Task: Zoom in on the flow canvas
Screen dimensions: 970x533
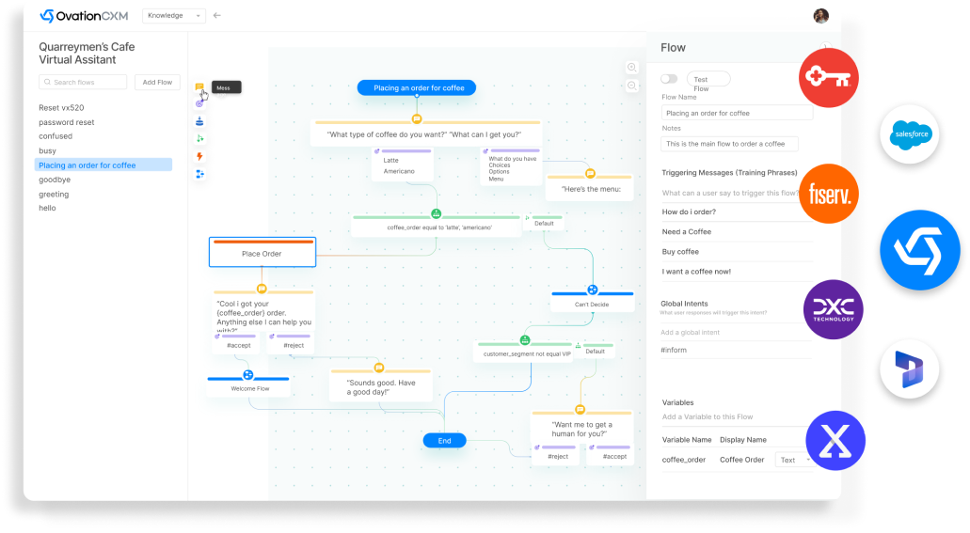Action: point(631,68)
